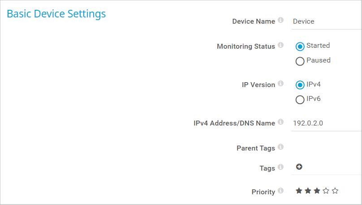Add a tag with plus icon
The image size is (362, 205).
(x=299, y=167)
